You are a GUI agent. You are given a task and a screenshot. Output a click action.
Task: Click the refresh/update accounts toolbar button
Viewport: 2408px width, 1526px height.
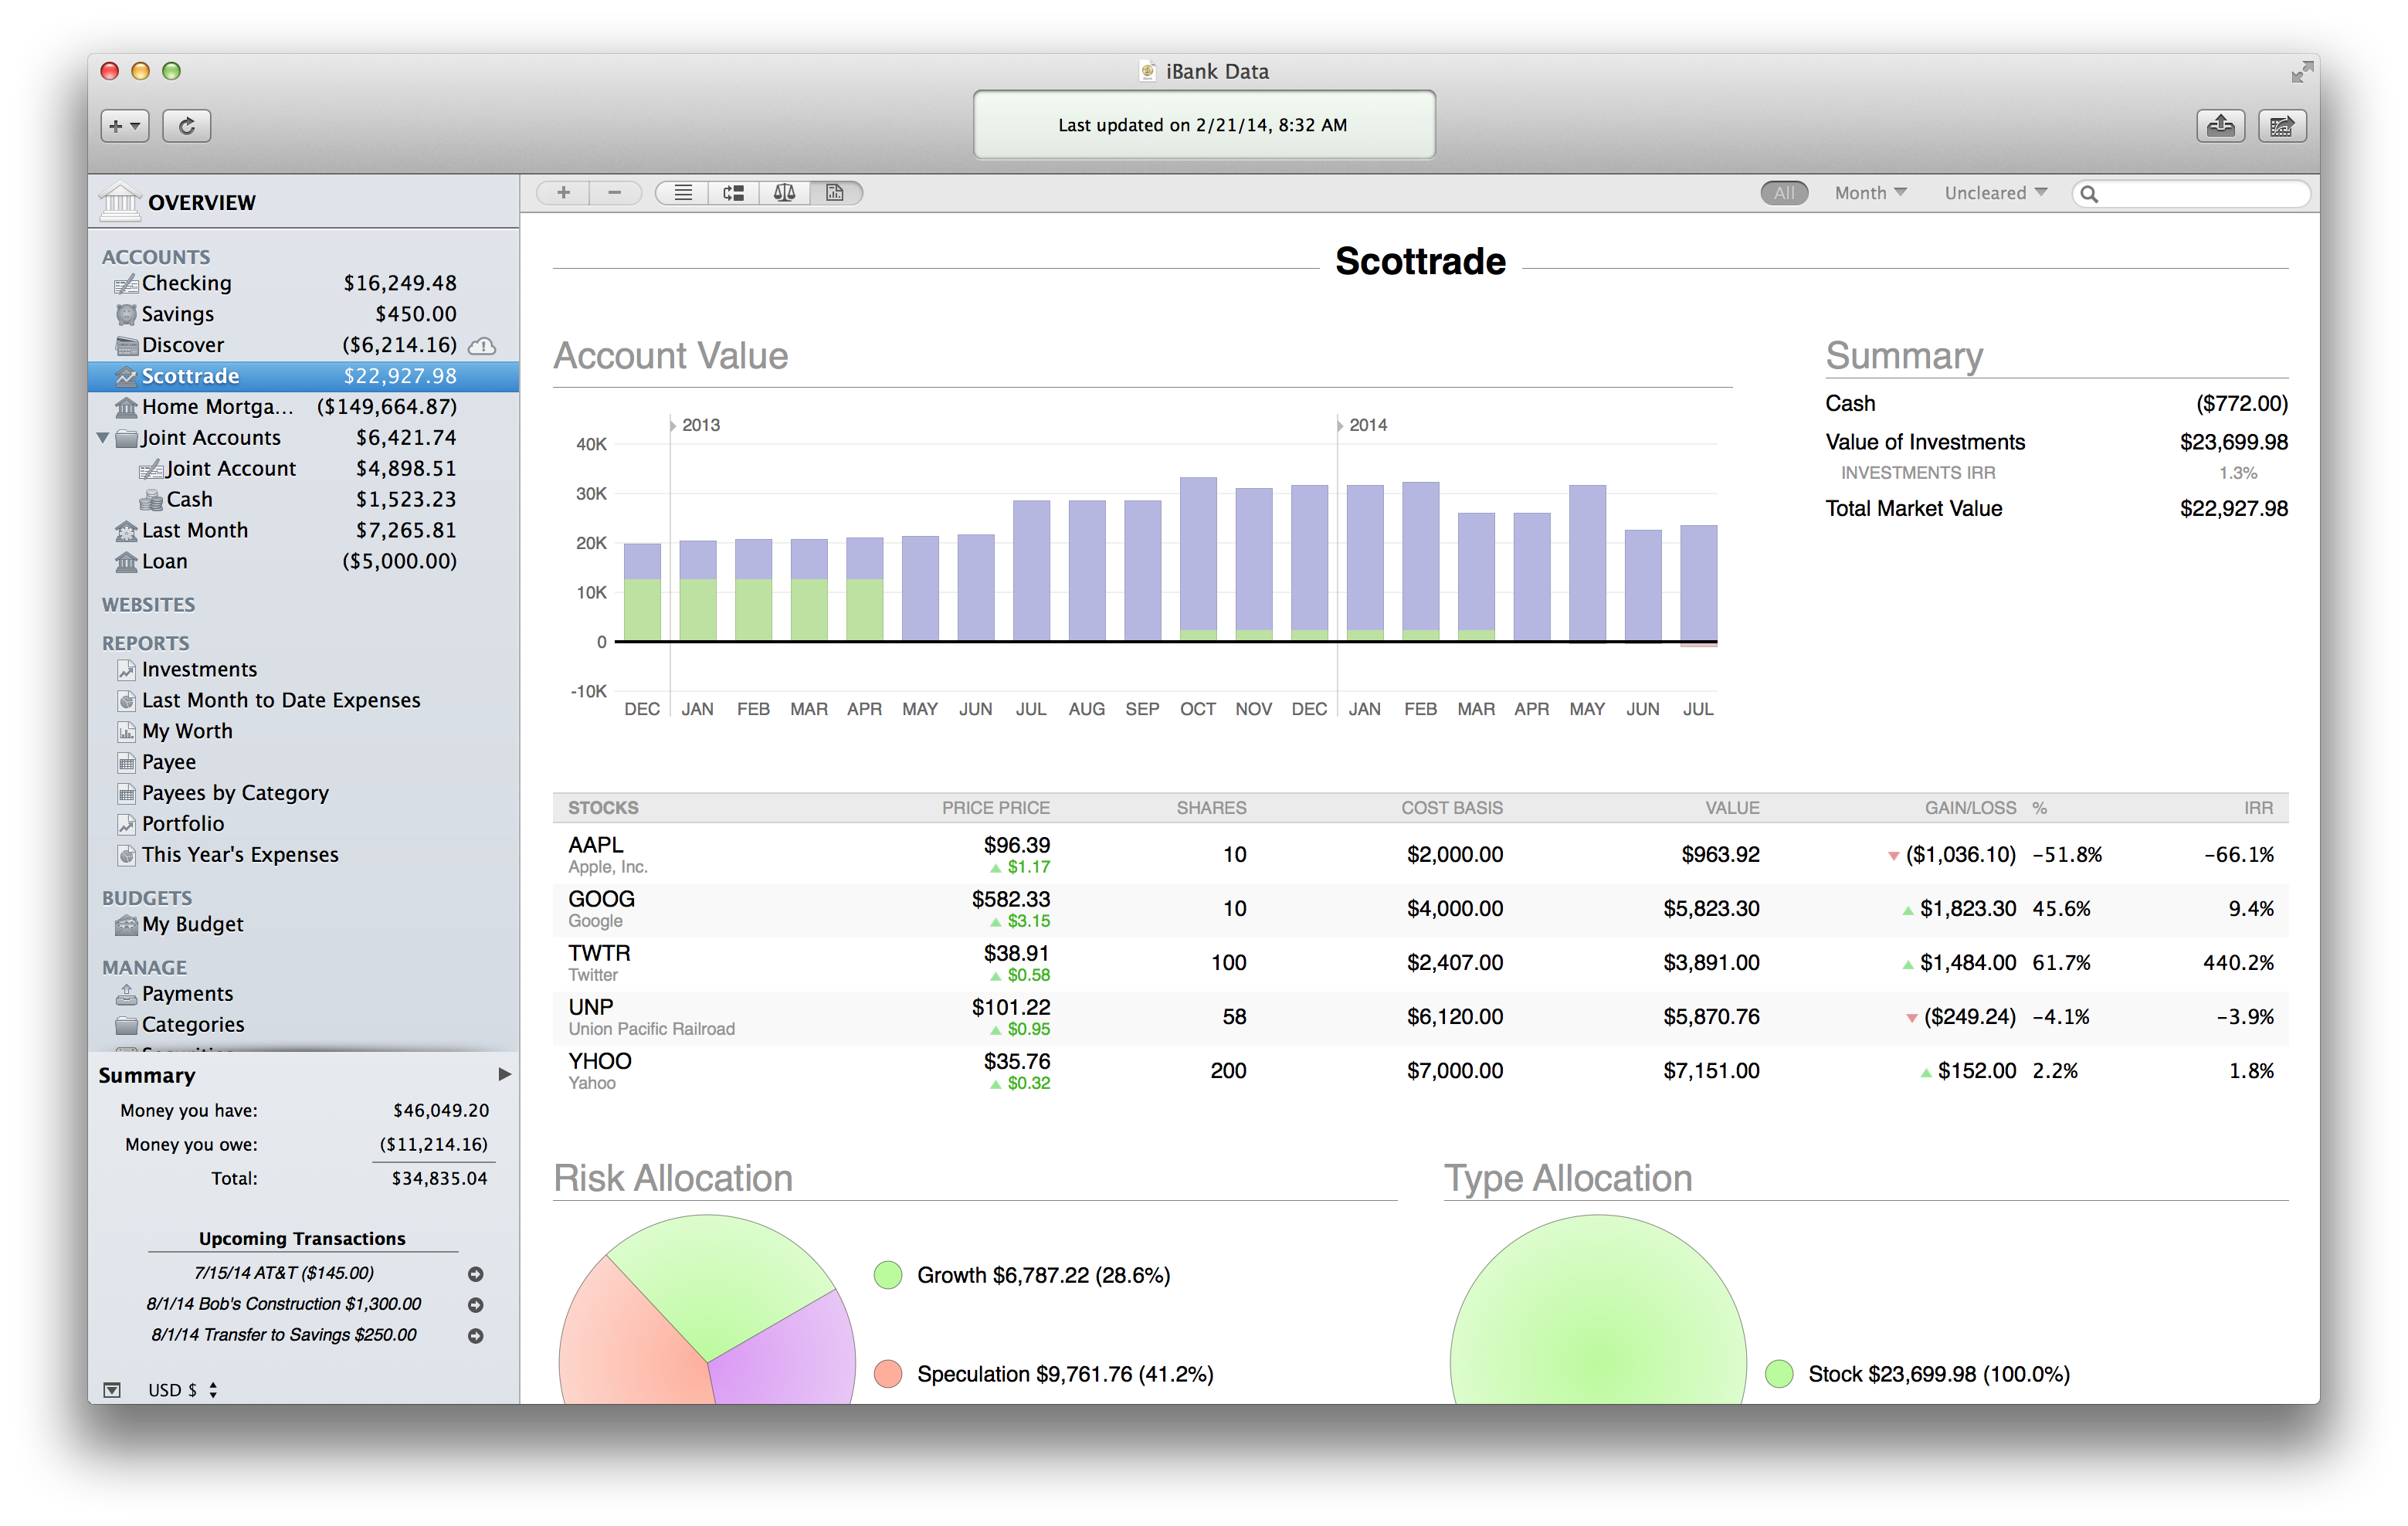tap(186, 126)
